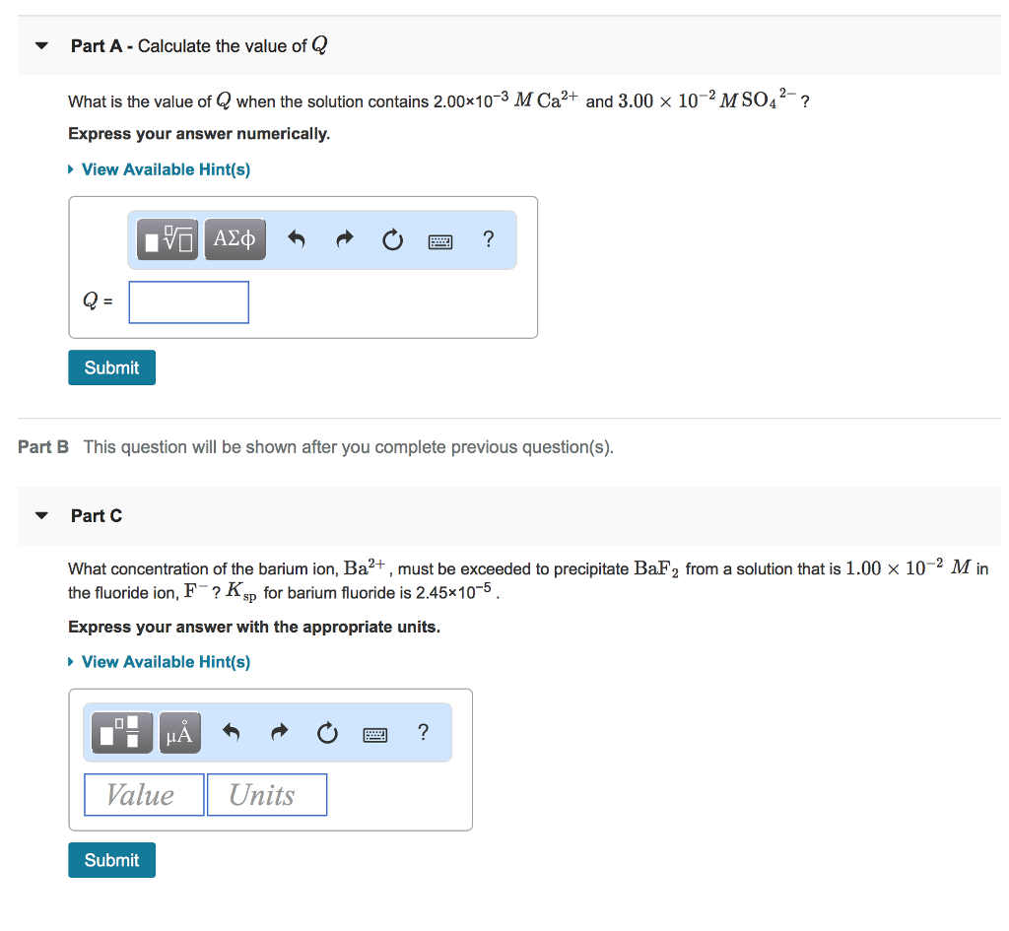The height and width of the screenshot is (931, 1009).
Task: Submit the Part C answer
Action: click(x=111, y=860)
